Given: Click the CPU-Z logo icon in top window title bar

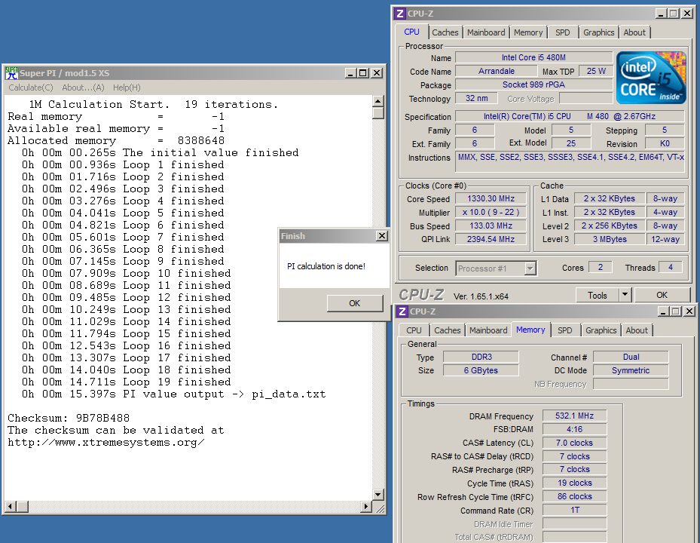Looking at the screenshot, I should (400, 14).
